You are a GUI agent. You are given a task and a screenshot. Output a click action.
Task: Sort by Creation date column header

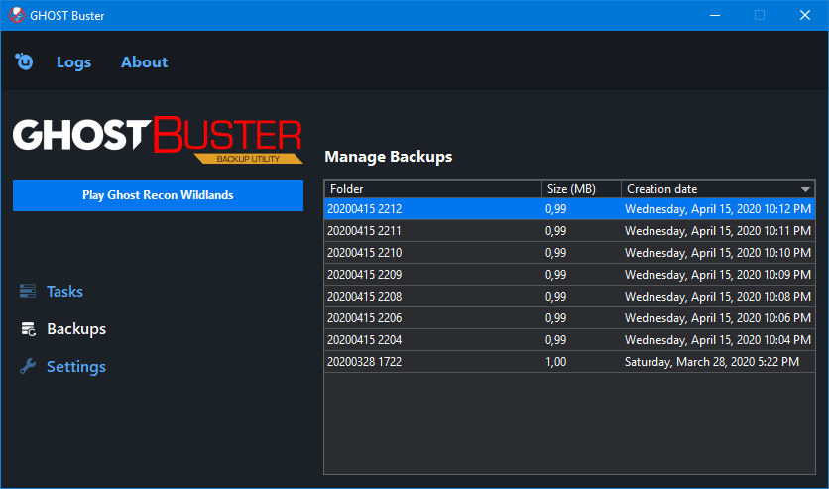tap(718, 189)
